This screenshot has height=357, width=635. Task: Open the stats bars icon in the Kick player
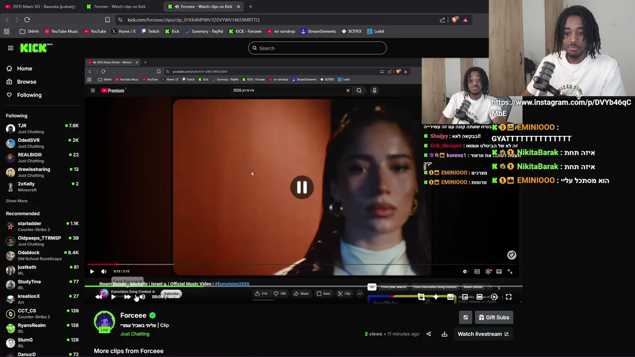[x=450, y=297]
